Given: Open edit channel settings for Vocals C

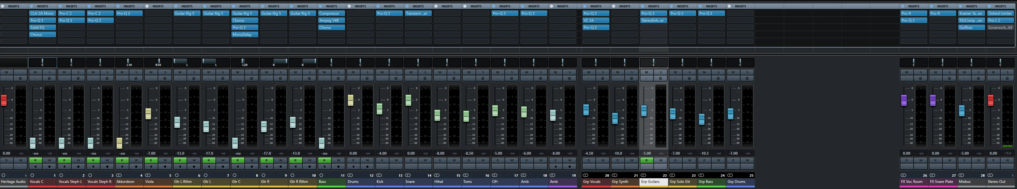Looking at the screenshot, I should (49, 78).
